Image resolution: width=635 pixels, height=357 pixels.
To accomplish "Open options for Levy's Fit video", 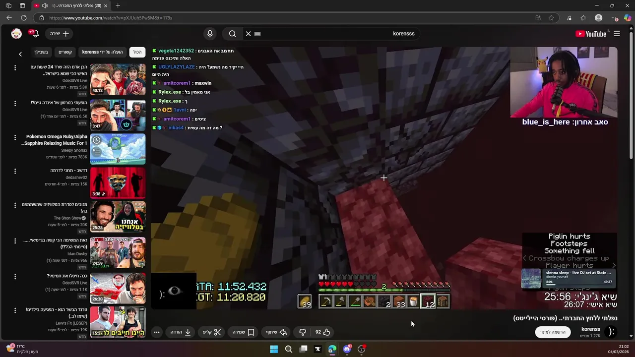I will pyautogui.click(x=15, y=310).
